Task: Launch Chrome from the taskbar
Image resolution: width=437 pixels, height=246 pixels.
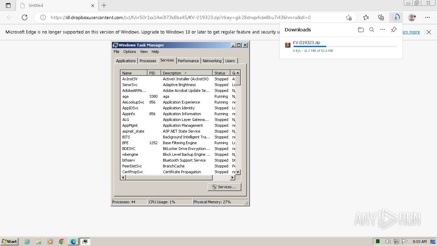Action: (62, 242)
